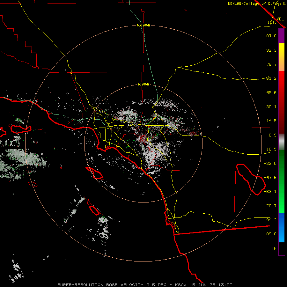The image size is (287, 287).
Task: Click the Super-Resolution Base Velocity caption
Action: pos(145,285)
